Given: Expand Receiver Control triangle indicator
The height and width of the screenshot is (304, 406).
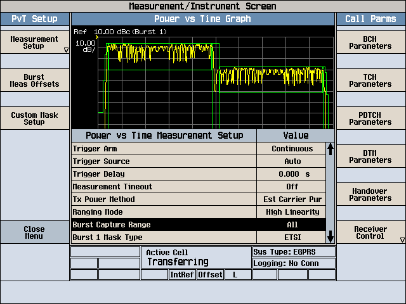Looking at the screenshot, I should point(402,240).
